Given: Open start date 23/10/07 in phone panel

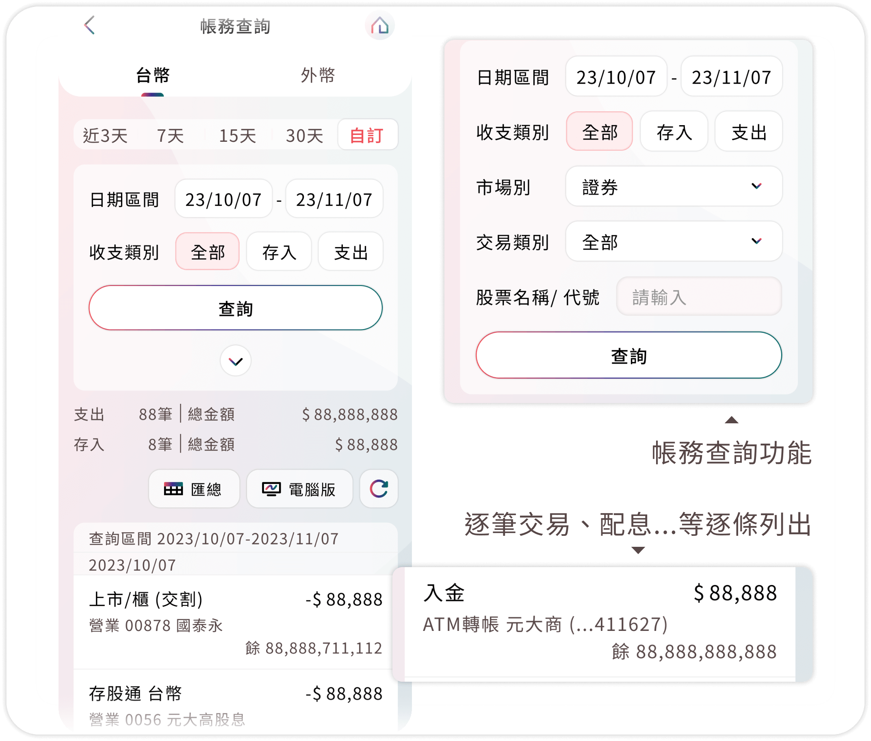Looking at the screenshot, I should (x=223, y=199).
